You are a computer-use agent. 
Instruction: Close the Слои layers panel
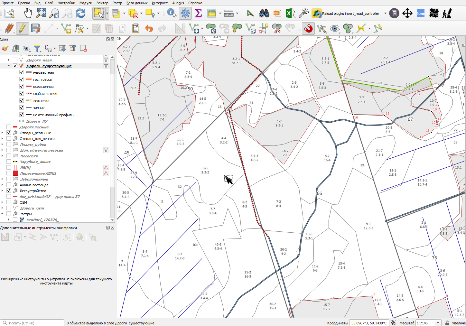point(112,39)
